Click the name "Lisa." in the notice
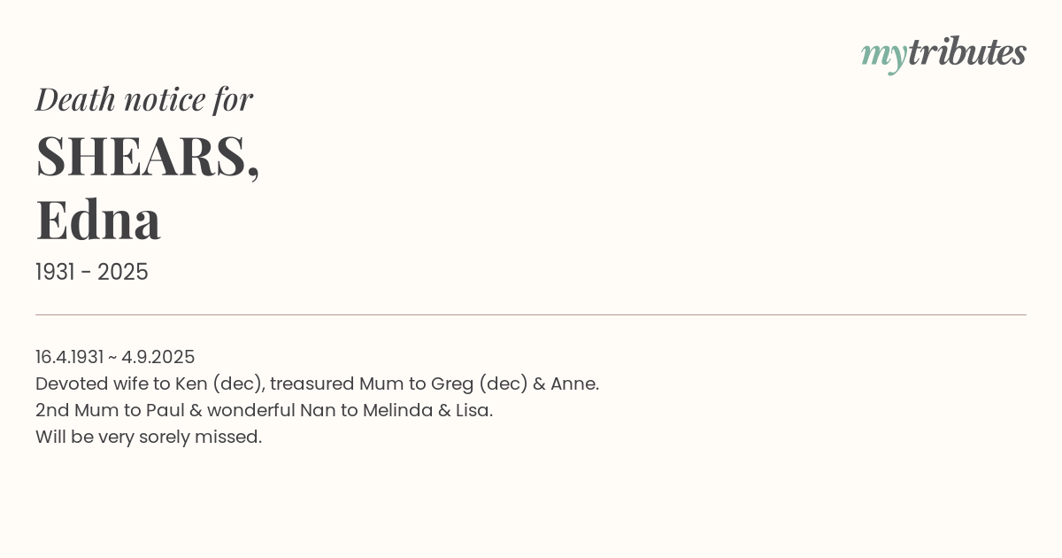 (x=473, y=410)
